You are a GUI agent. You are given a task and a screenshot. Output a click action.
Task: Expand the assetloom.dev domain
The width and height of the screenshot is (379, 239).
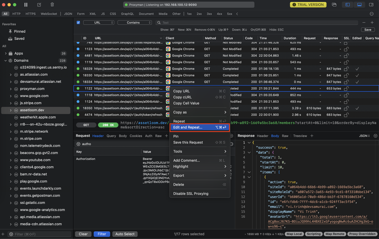pos(11,110)
